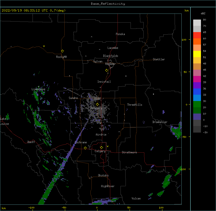Screen dimensions: 216x211
Task: Pick the yellow 54-51 dBZ legend swatch
Action: click(x=197, y=54)
